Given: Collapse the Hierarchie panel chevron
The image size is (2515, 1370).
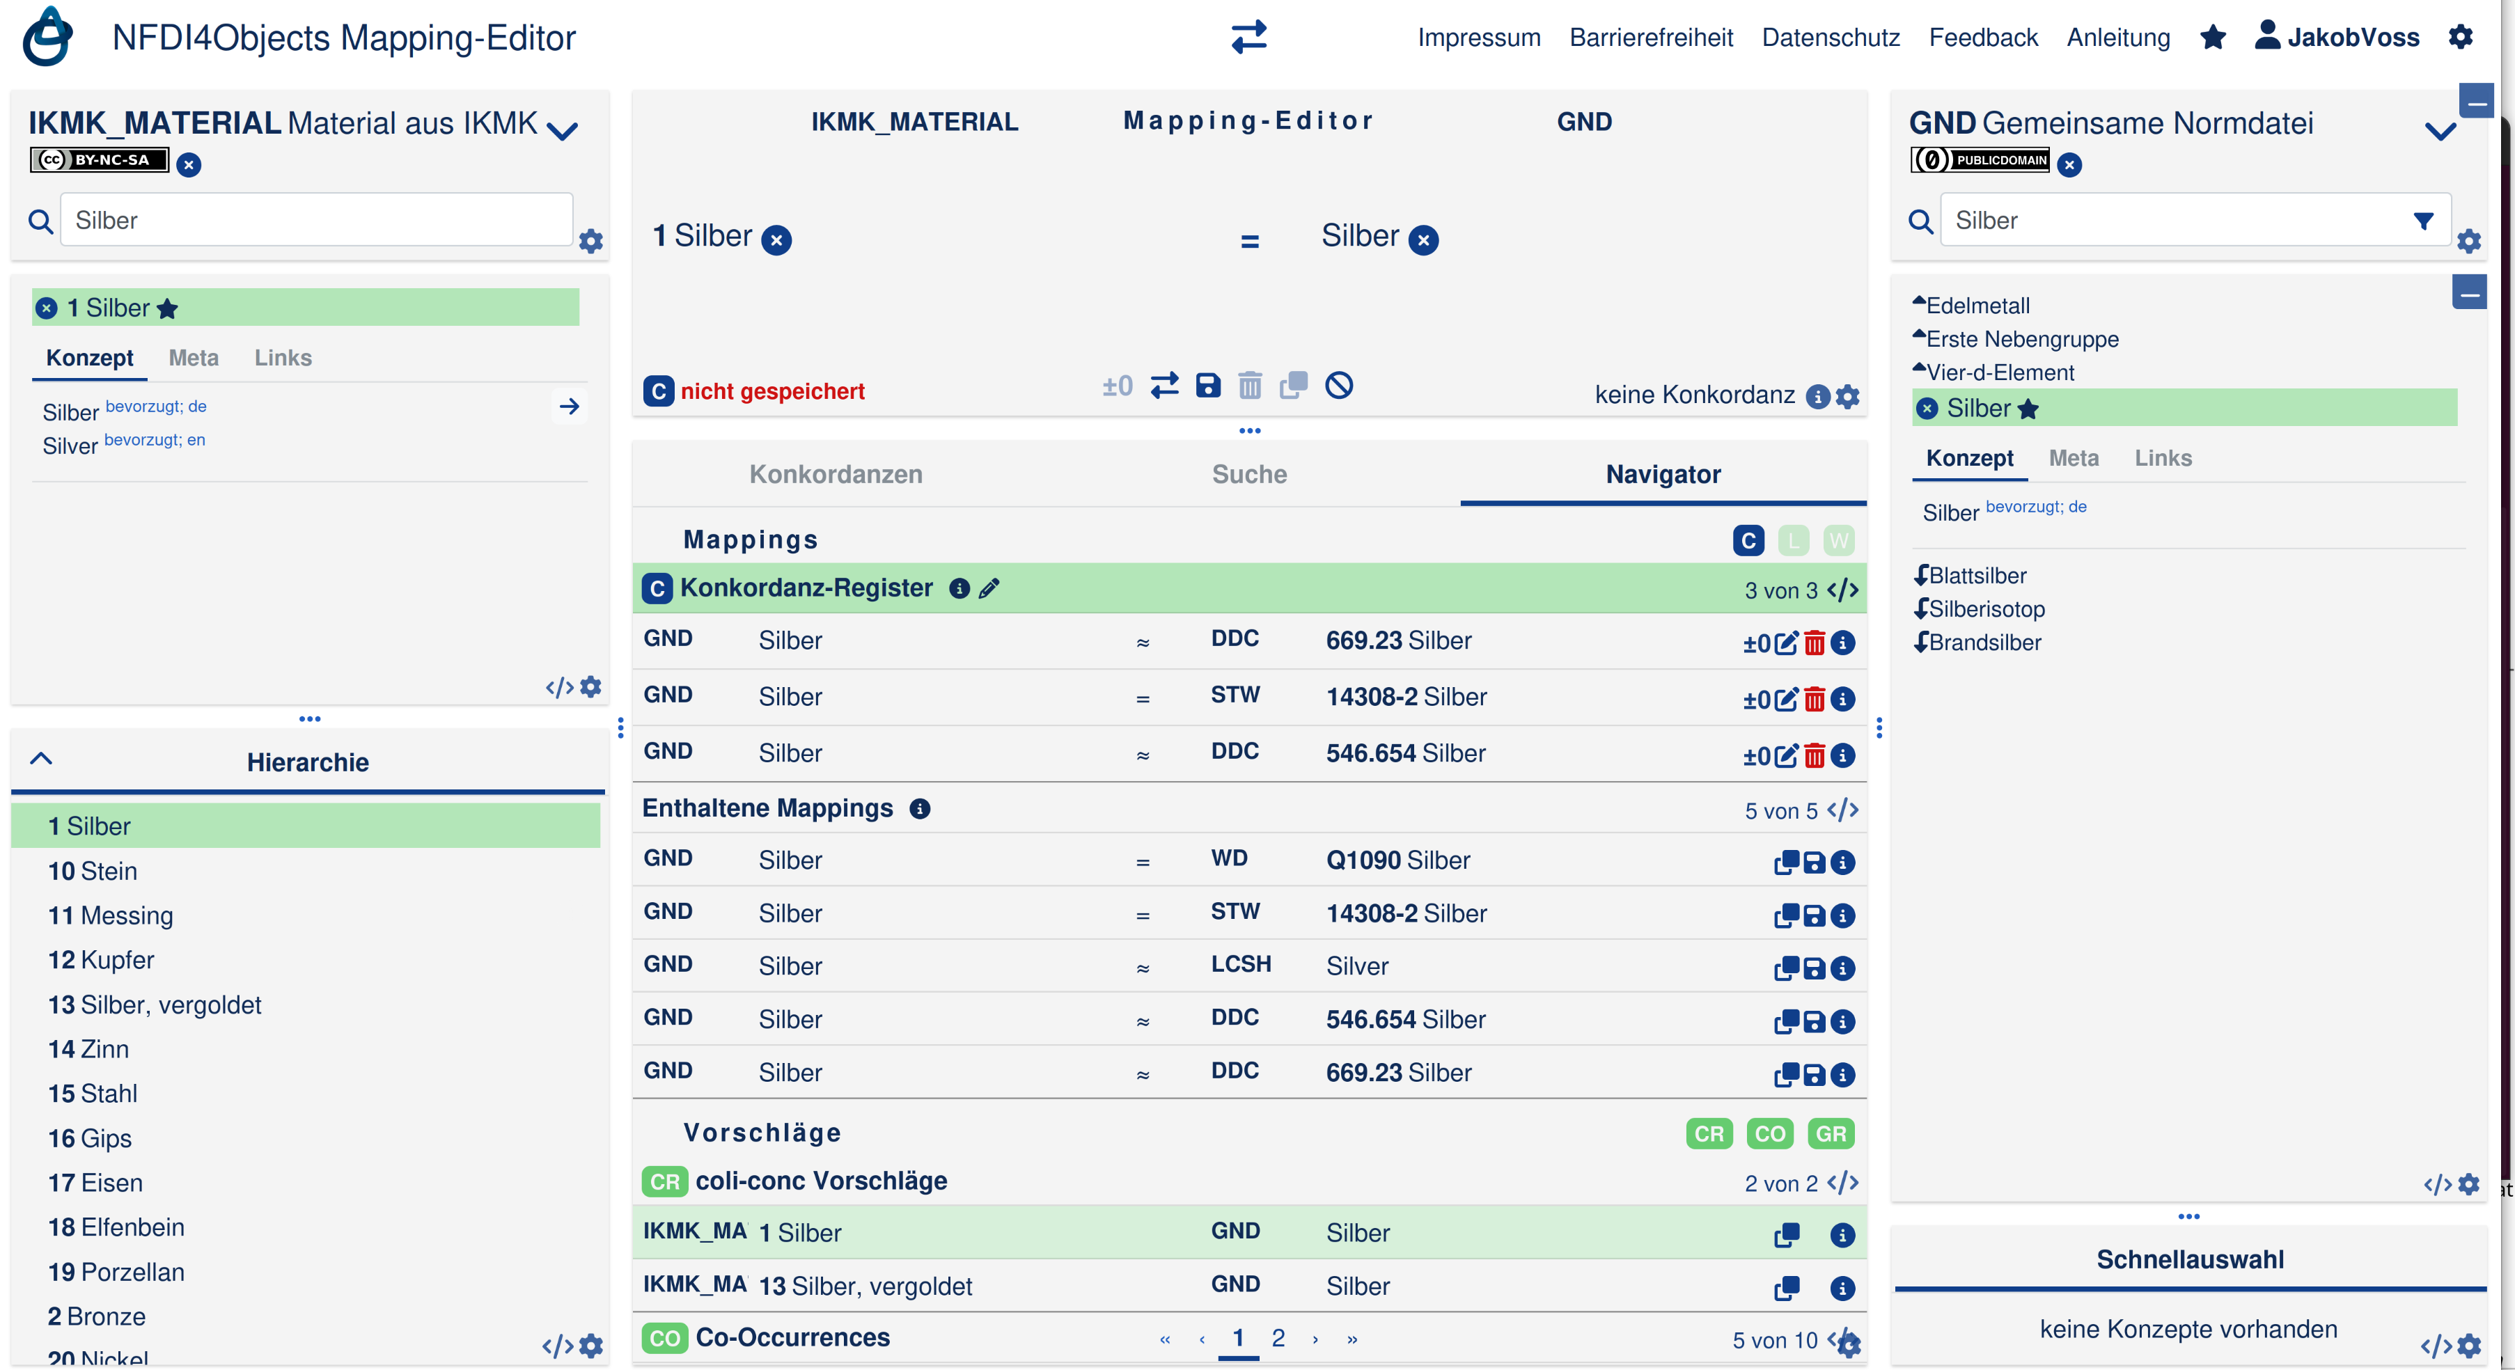Looking at the screenshot, I should click(x=41, y=758).
